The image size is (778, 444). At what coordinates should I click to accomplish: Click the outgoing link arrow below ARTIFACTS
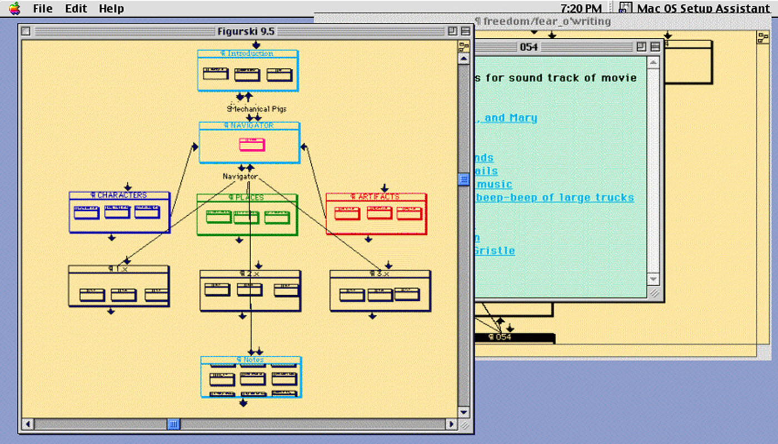click(x=368, y=239)
